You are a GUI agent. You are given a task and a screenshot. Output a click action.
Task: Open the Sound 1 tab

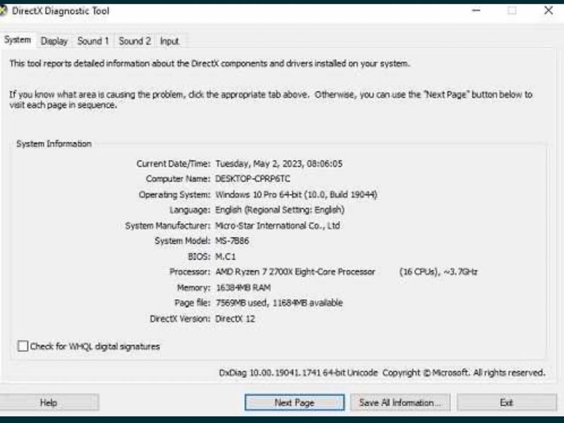tap(93, 41)
